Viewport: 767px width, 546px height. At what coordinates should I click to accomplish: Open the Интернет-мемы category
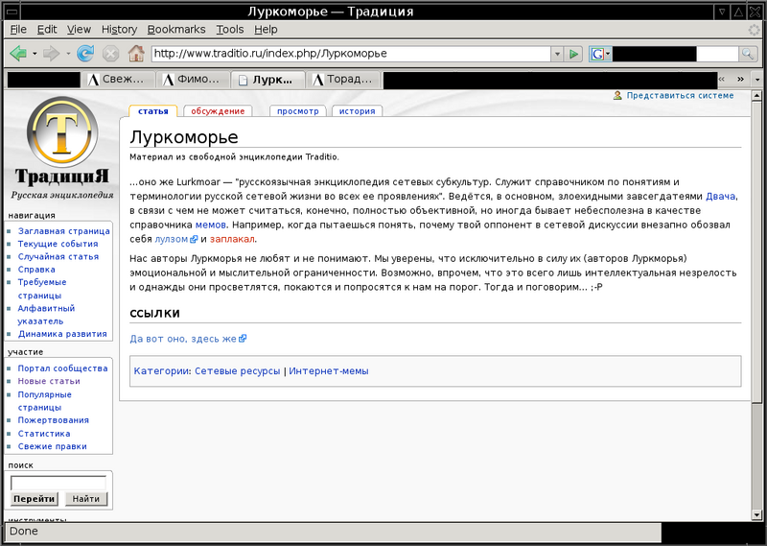tap(329, 370)
